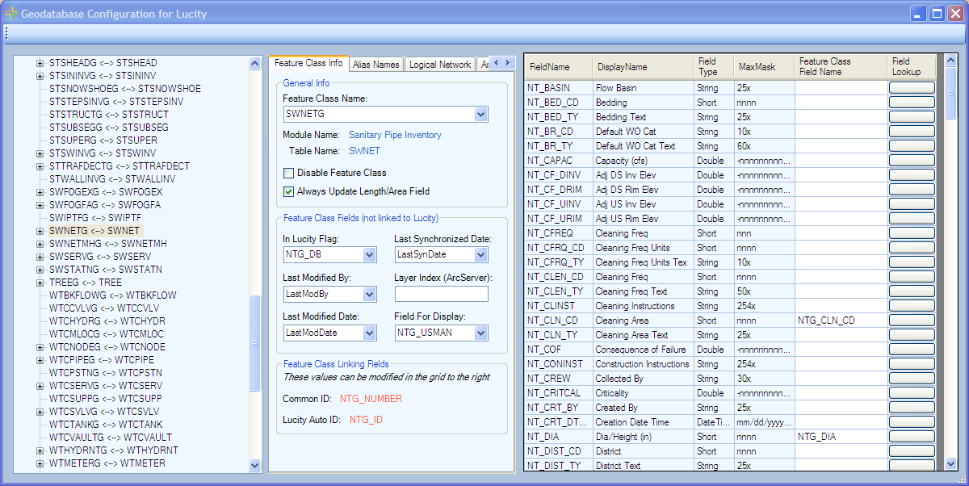This screenshot has width=969, height=486.
Task: Select STWALLINVG <--> STWALLINV tree item
Action: coord(112,179)
